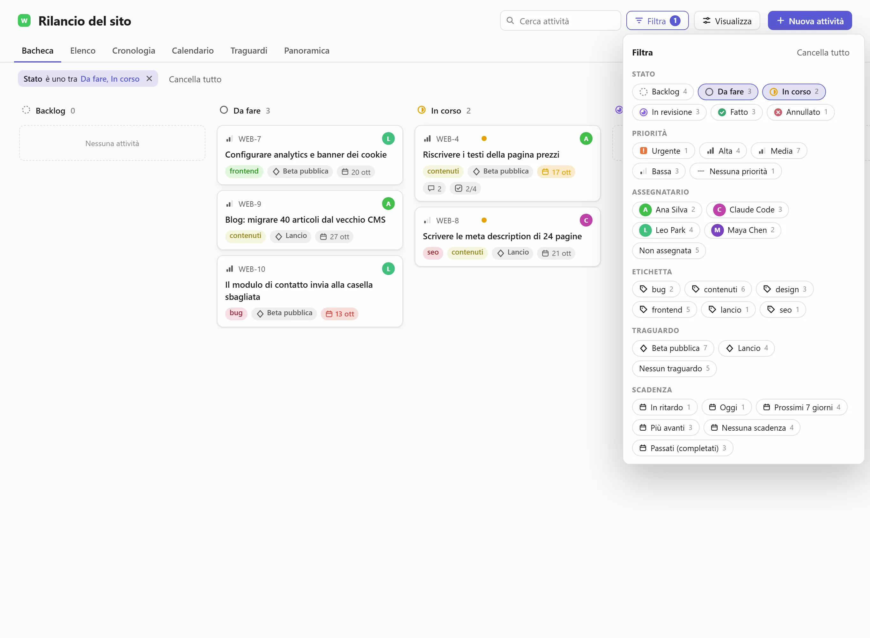Open the Filtra dropdown button
Image resolution: width=870 pixels, height=638 pixels.
[x=657, y=21]
